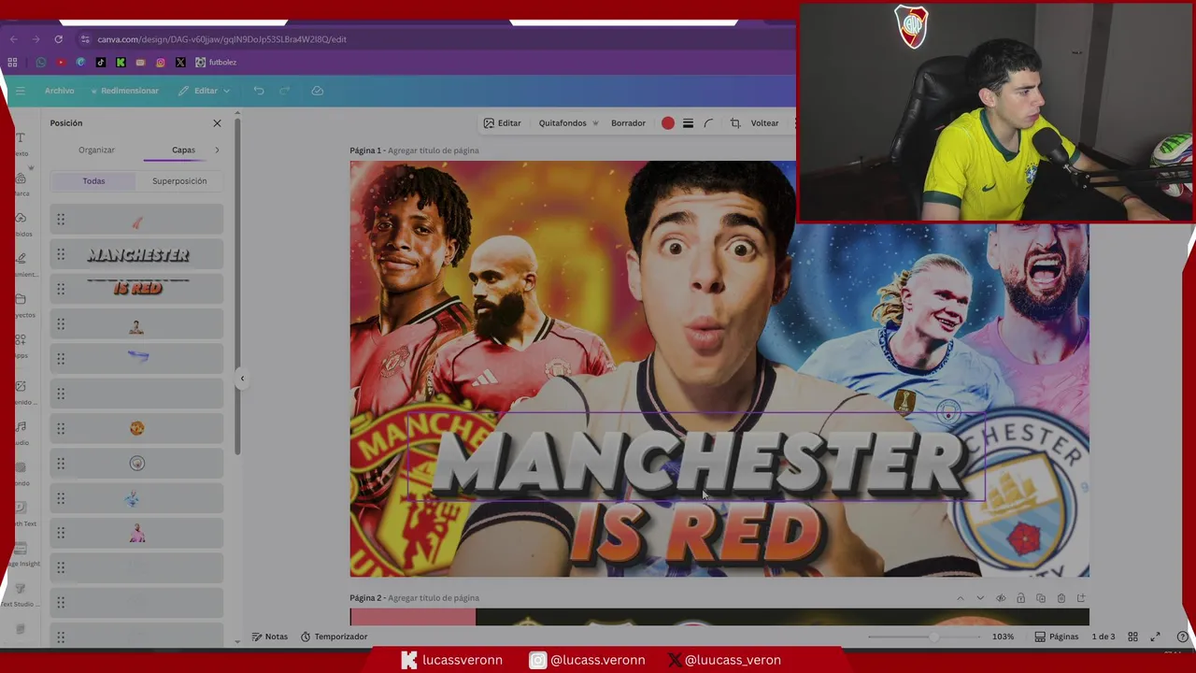Hide Página 2 with the eye icon
1196x673 pixels.
[1001, 598]
